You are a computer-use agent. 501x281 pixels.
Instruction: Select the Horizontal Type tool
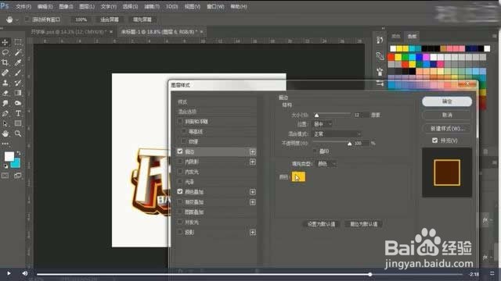click(18, 113)
